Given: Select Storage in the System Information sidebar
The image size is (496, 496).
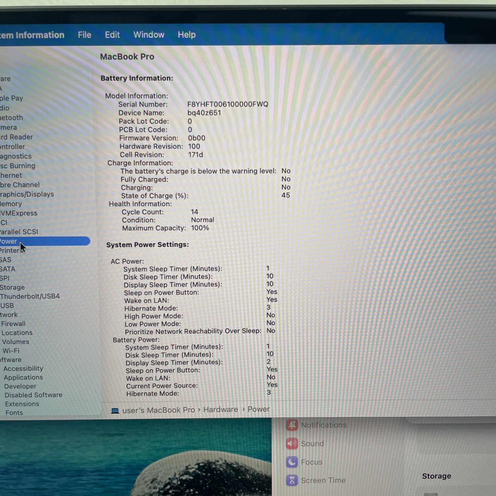Looking at the screenshot, I should 12,287.
